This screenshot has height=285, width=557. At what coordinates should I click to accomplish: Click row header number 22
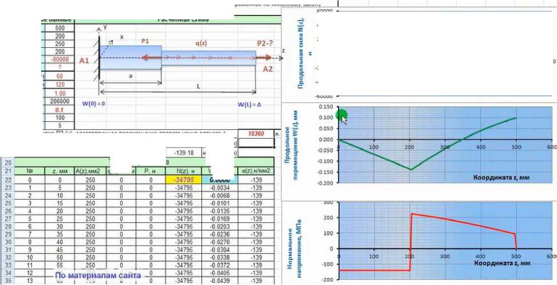coord(7,180)
